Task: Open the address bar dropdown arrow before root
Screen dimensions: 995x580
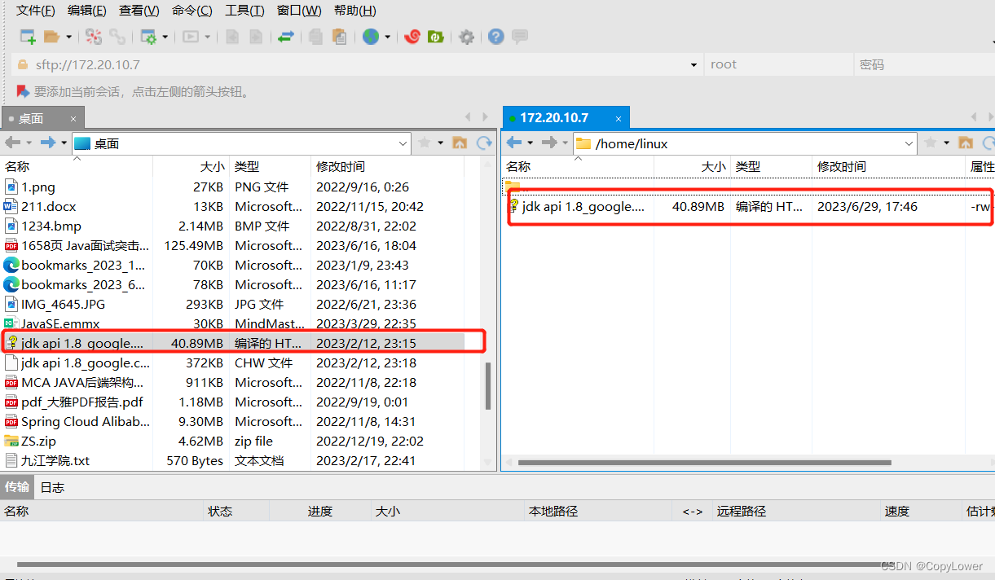Action: 693,64
